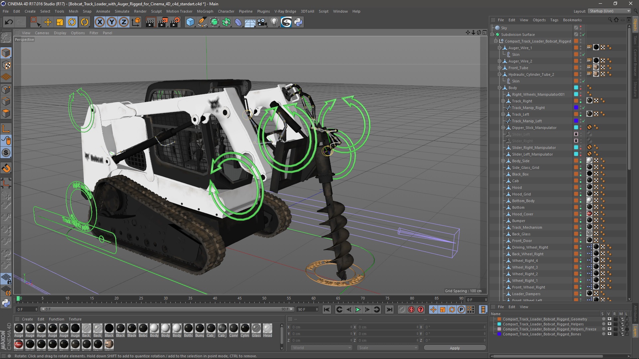Expand the Auger_Wire_2 hierarchy
The image size is (639, 359).
click(x=499, y=61)
